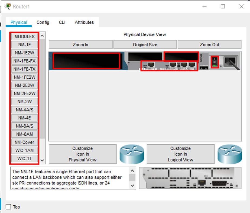Choose the WIC-1T module from list
Screen dimensions: 250x213
point(25,158)
